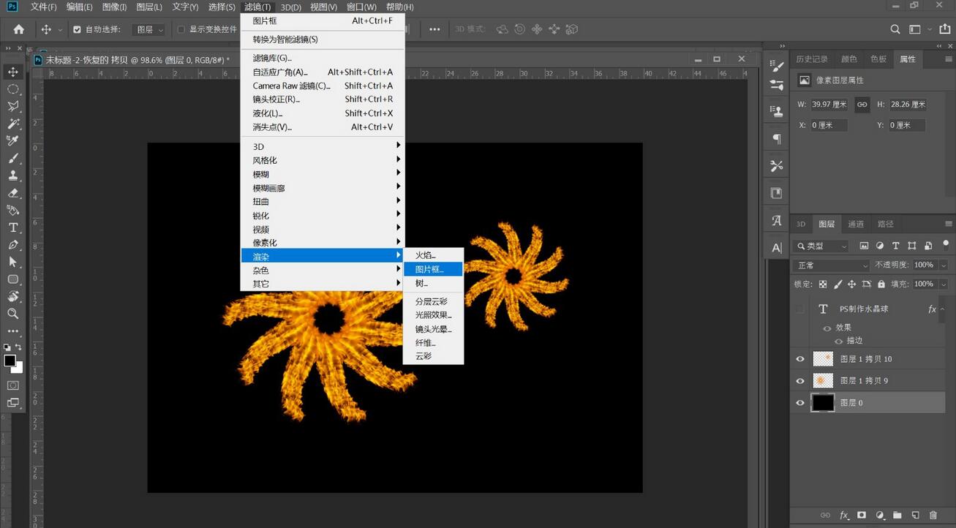Switch to the 通道 channels tab

click(x=856, y=224)
